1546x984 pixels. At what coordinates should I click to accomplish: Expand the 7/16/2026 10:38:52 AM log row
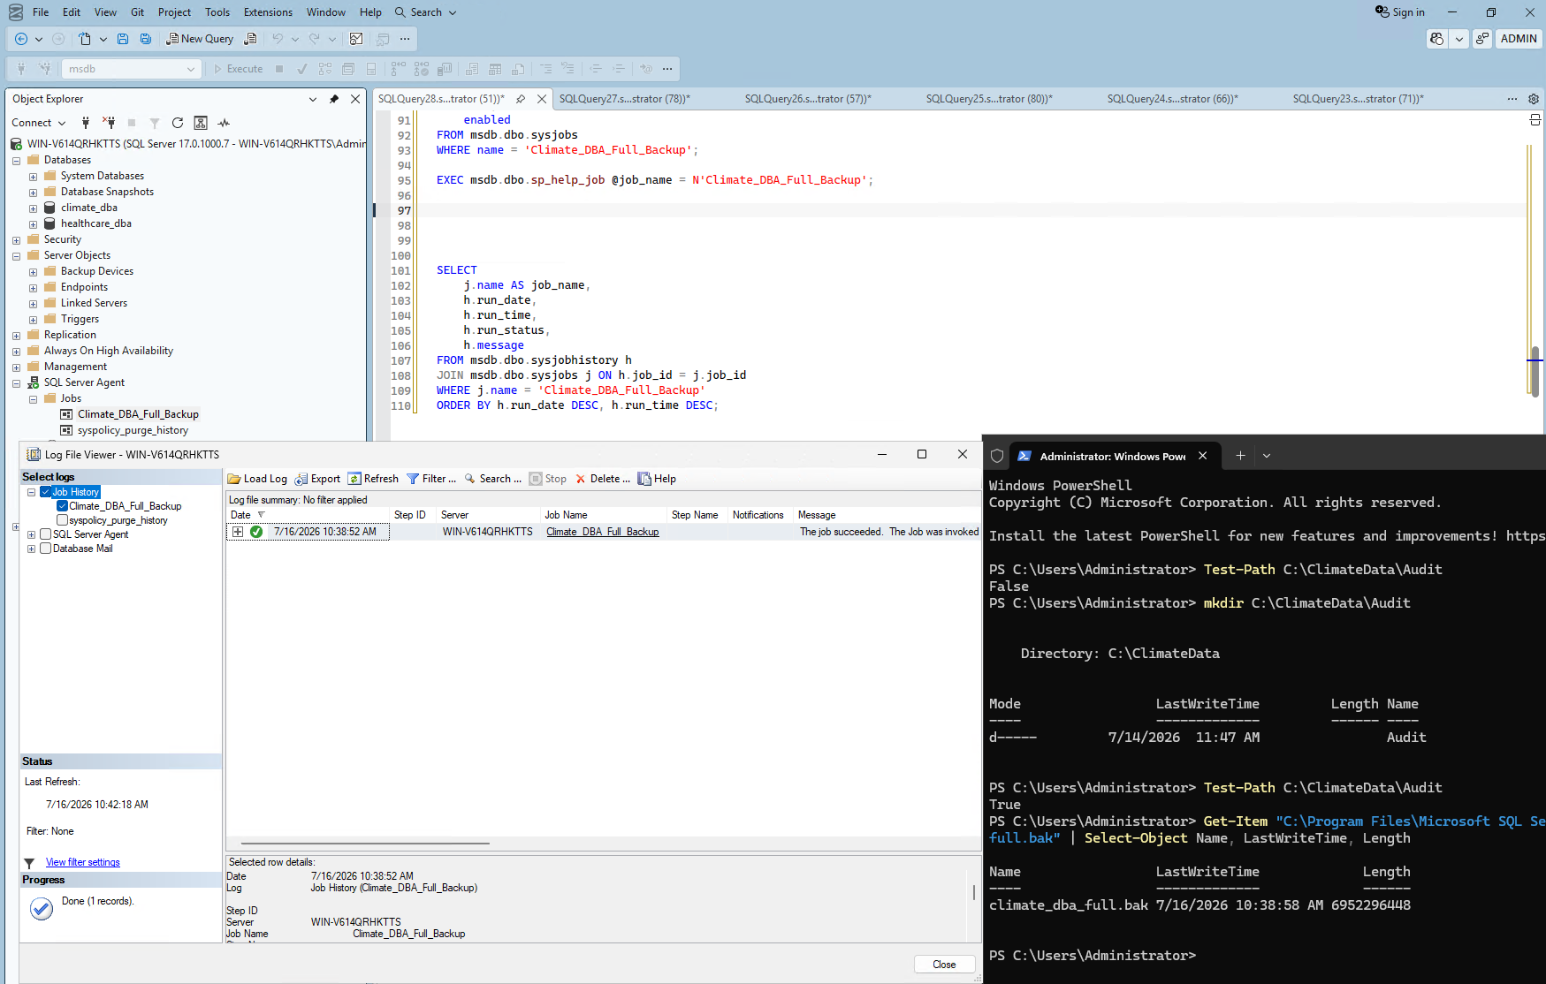tap(238, 532)
